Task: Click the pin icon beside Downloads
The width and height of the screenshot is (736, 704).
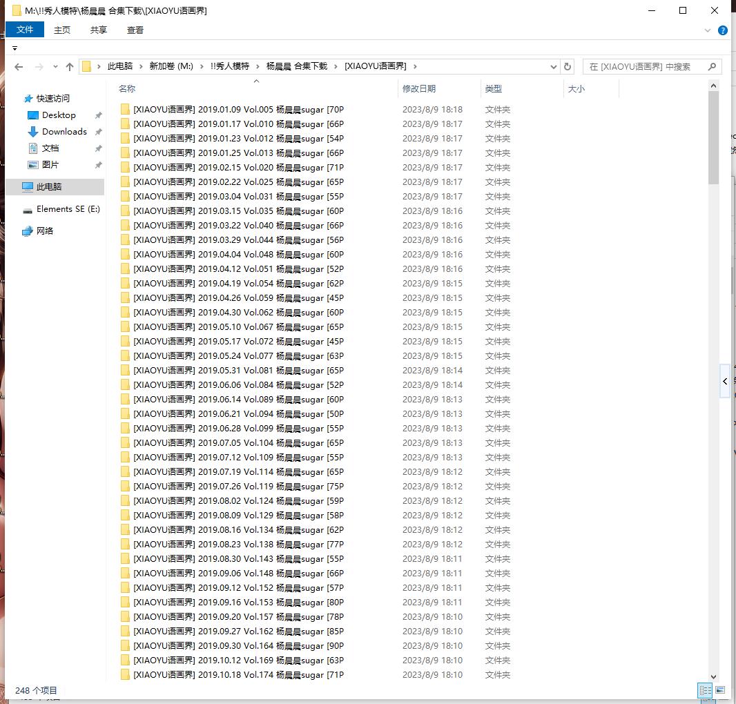Action: point(98,132)
